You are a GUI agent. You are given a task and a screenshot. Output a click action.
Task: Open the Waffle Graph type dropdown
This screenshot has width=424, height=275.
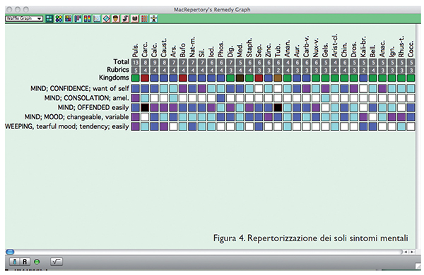[x=24, y=18]
